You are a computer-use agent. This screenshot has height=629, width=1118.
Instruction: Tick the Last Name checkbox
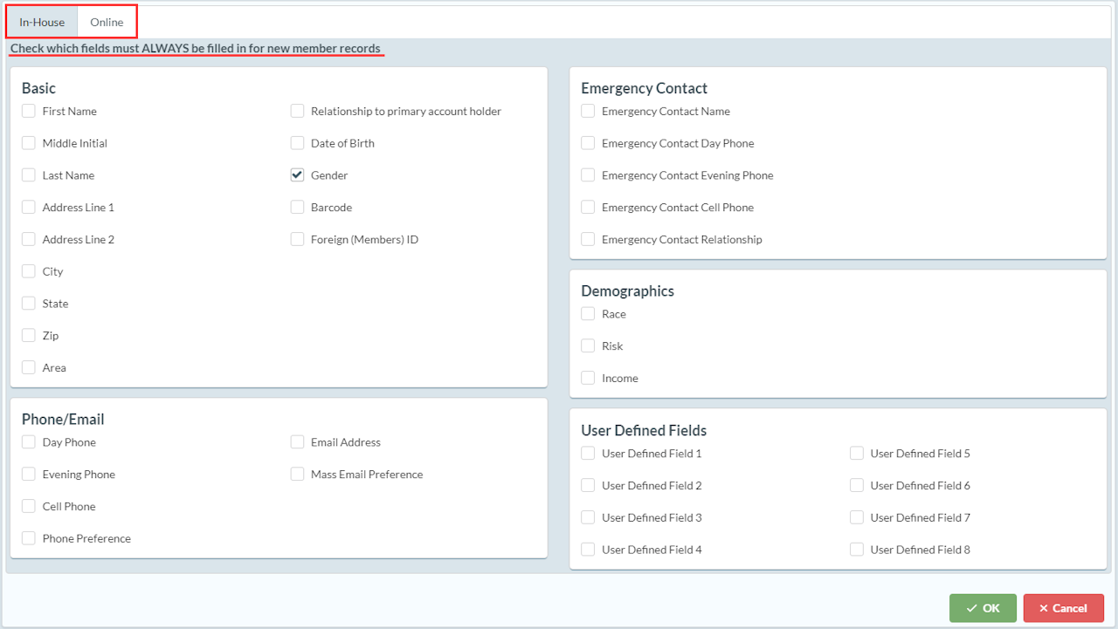[29, 175]
